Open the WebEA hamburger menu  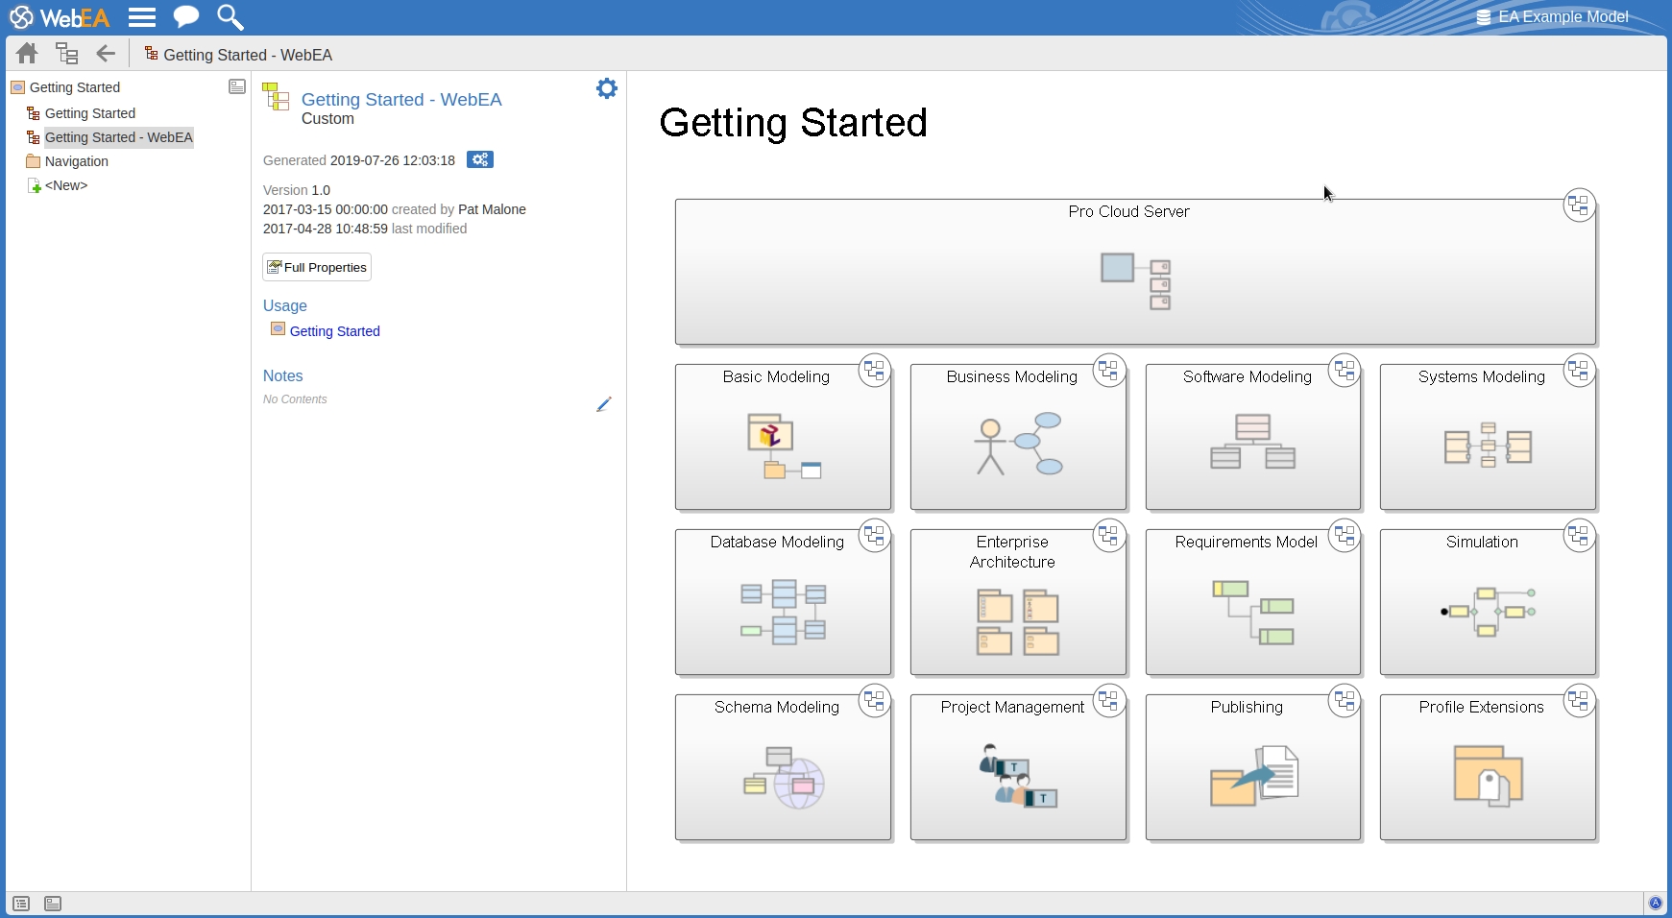(142, 17)
